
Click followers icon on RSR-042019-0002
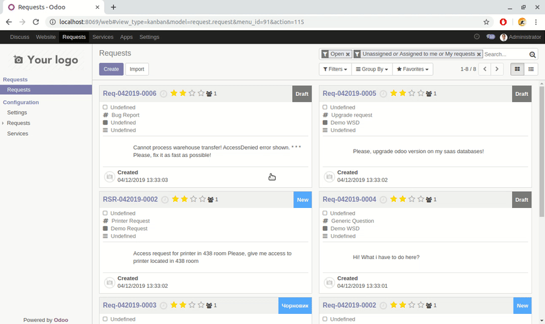pos(211,200)
